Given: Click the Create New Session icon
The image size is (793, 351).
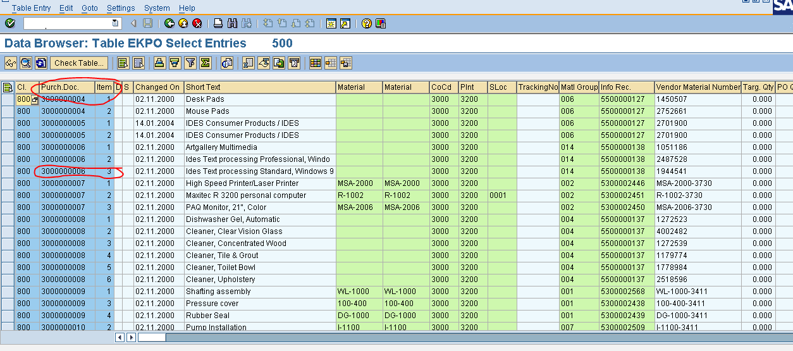Looking at the screenshot, I should (x=331, y=23).
